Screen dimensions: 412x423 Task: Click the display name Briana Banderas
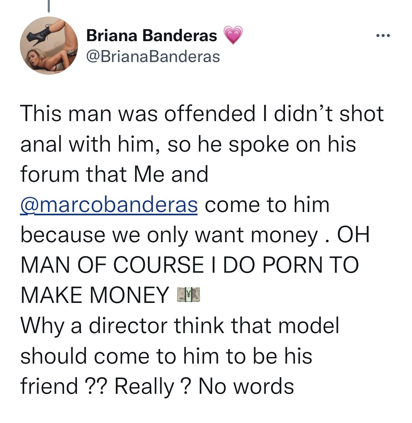[x=152, y=35]
